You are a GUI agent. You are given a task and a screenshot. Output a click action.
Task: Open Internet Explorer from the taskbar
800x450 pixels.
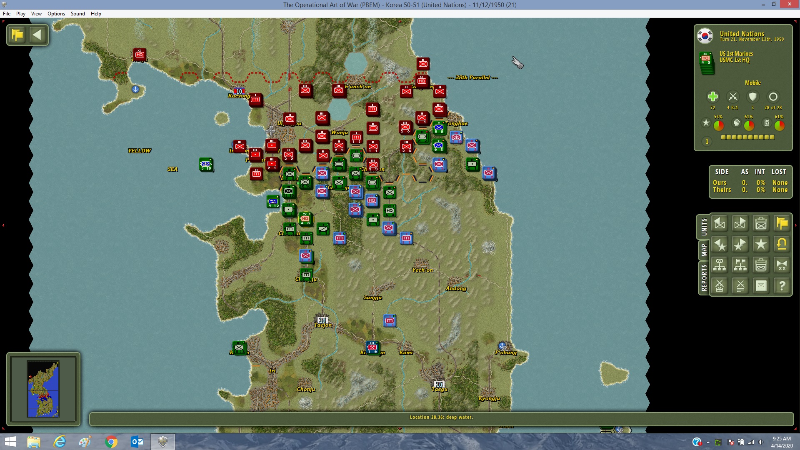coord(60,442)
